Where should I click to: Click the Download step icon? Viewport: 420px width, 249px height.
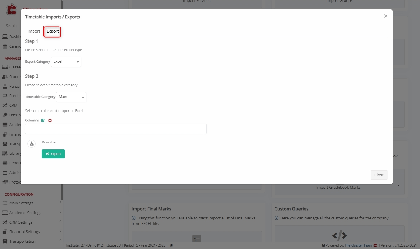32,144
